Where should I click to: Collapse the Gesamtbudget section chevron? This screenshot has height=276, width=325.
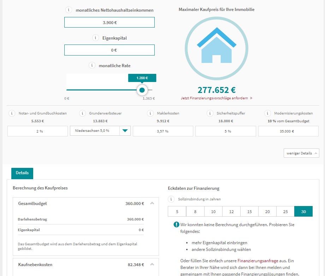[x=152, y=203]
